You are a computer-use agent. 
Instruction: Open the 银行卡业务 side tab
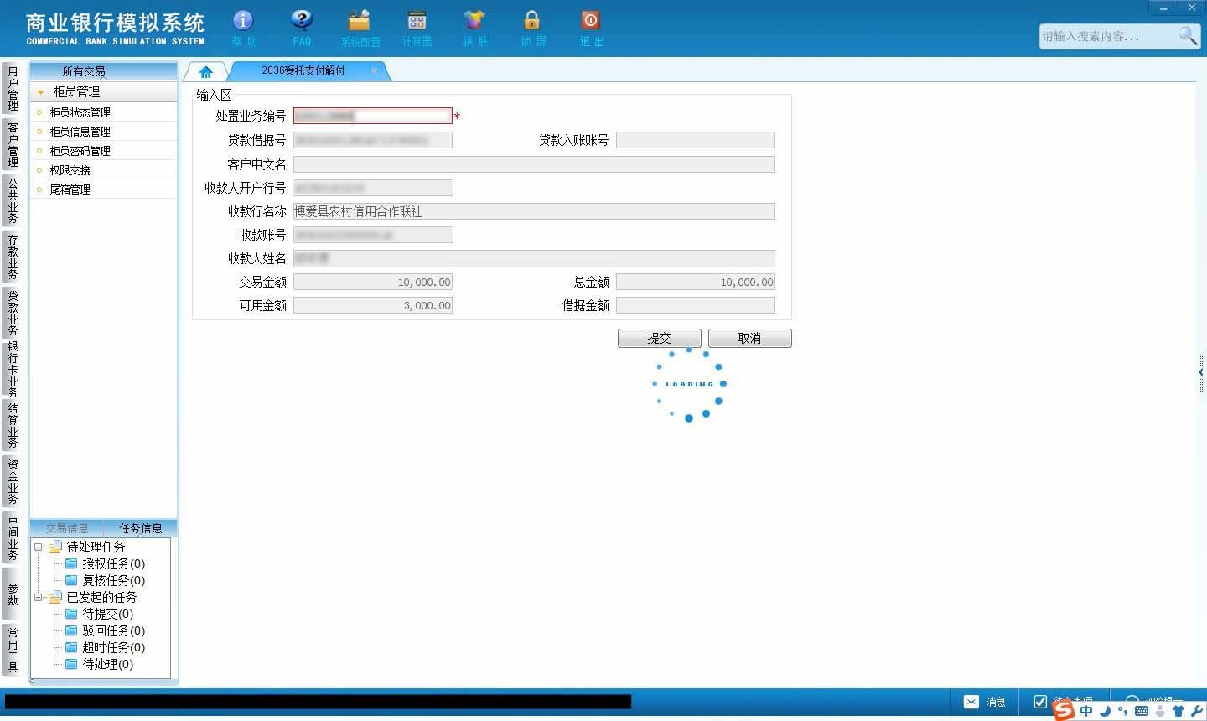(12, 369)
